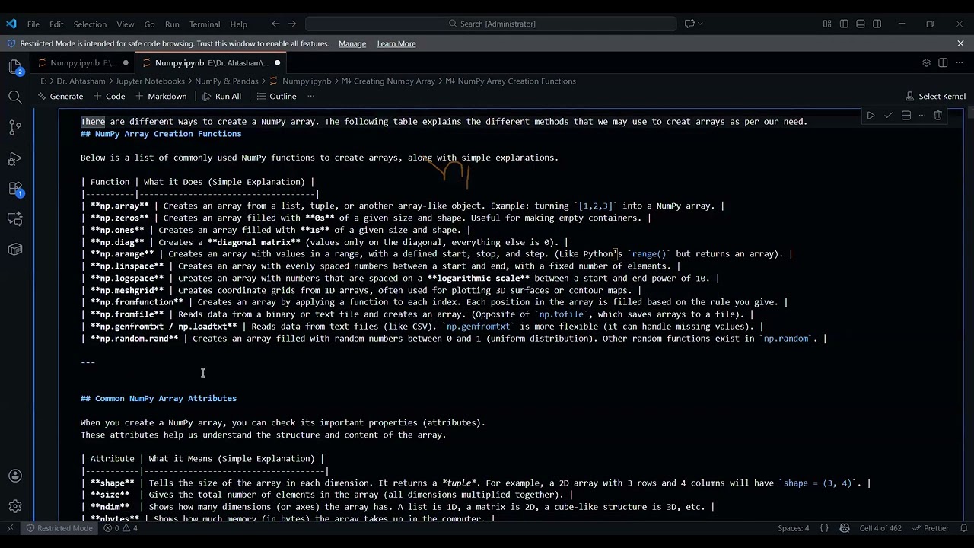
Task: Open notebook toolbar overflow ellipsis after Outline
Action: 310,96
